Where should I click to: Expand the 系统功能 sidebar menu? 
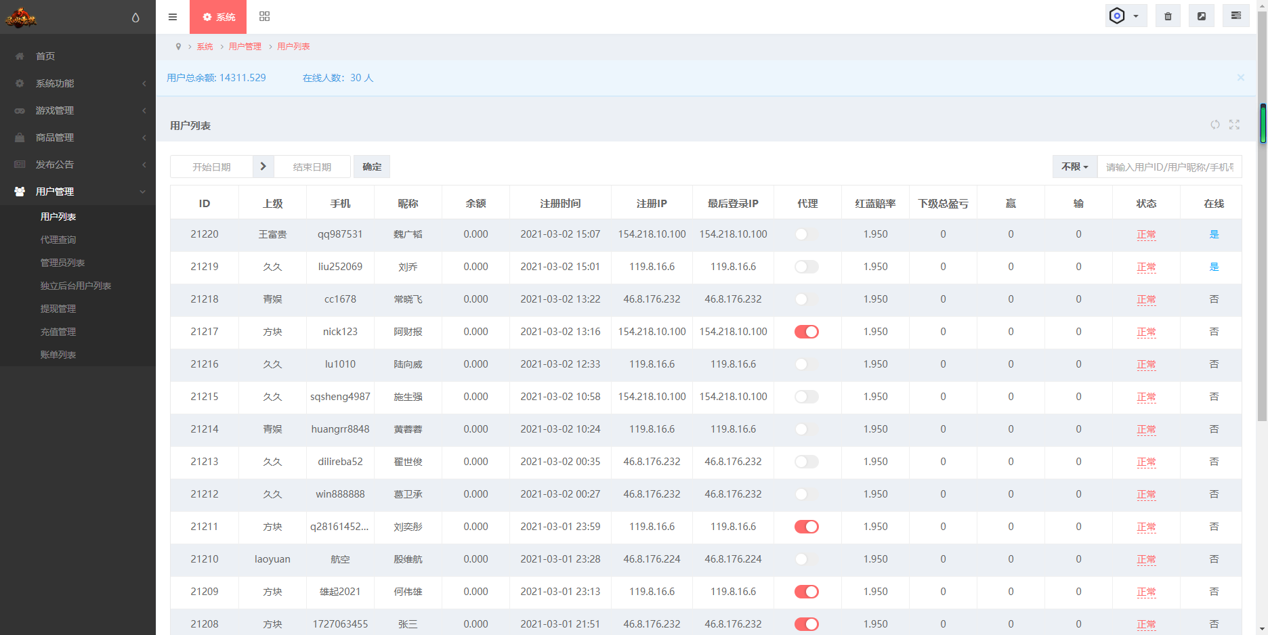(78, 83)
